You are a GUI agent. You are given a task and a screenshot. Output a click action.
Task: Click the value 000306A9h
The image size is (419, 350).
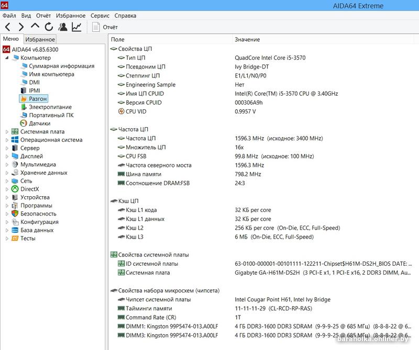[x=248, y=103]
